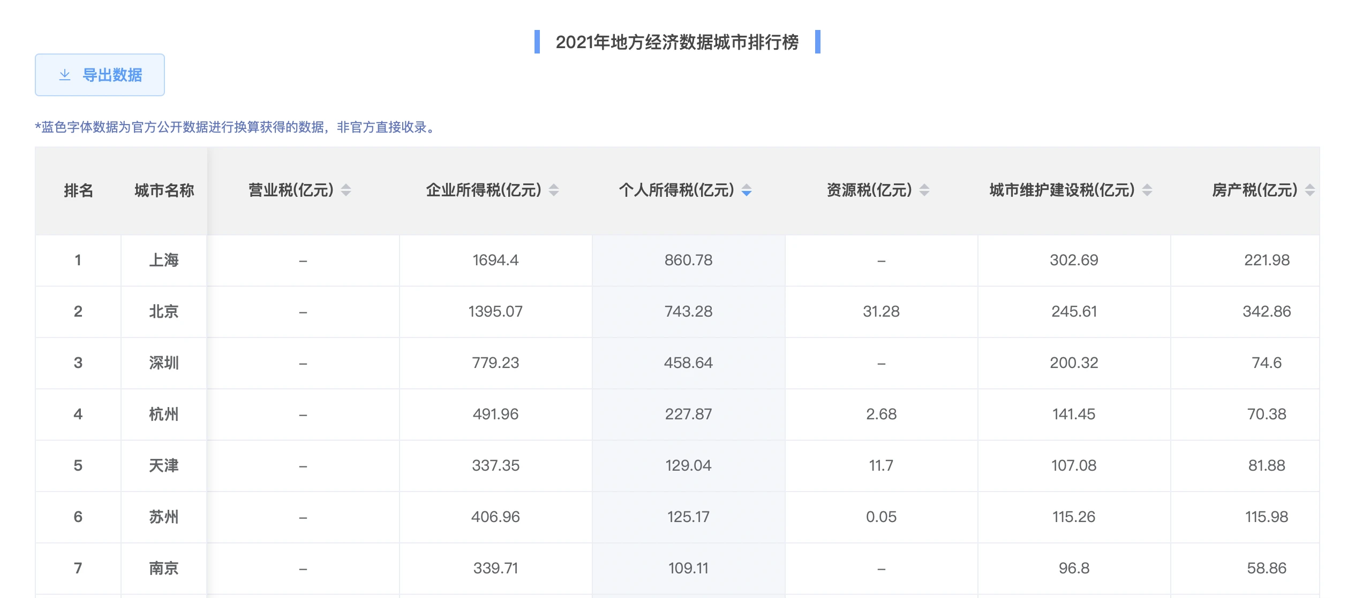The width and height of the screenshot is (1355, 598).
Task: Select the 上海 city row
Action: pyautogui.click(x=677, y=260)
